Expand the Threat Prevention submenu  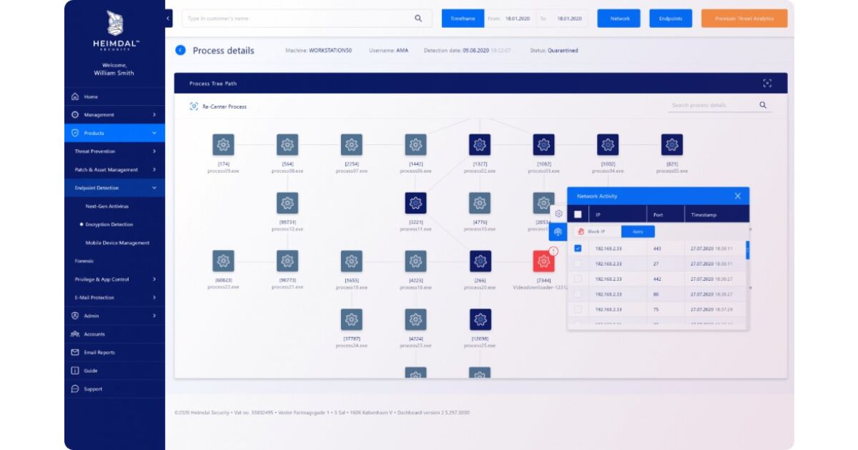[x=154, y=151]
